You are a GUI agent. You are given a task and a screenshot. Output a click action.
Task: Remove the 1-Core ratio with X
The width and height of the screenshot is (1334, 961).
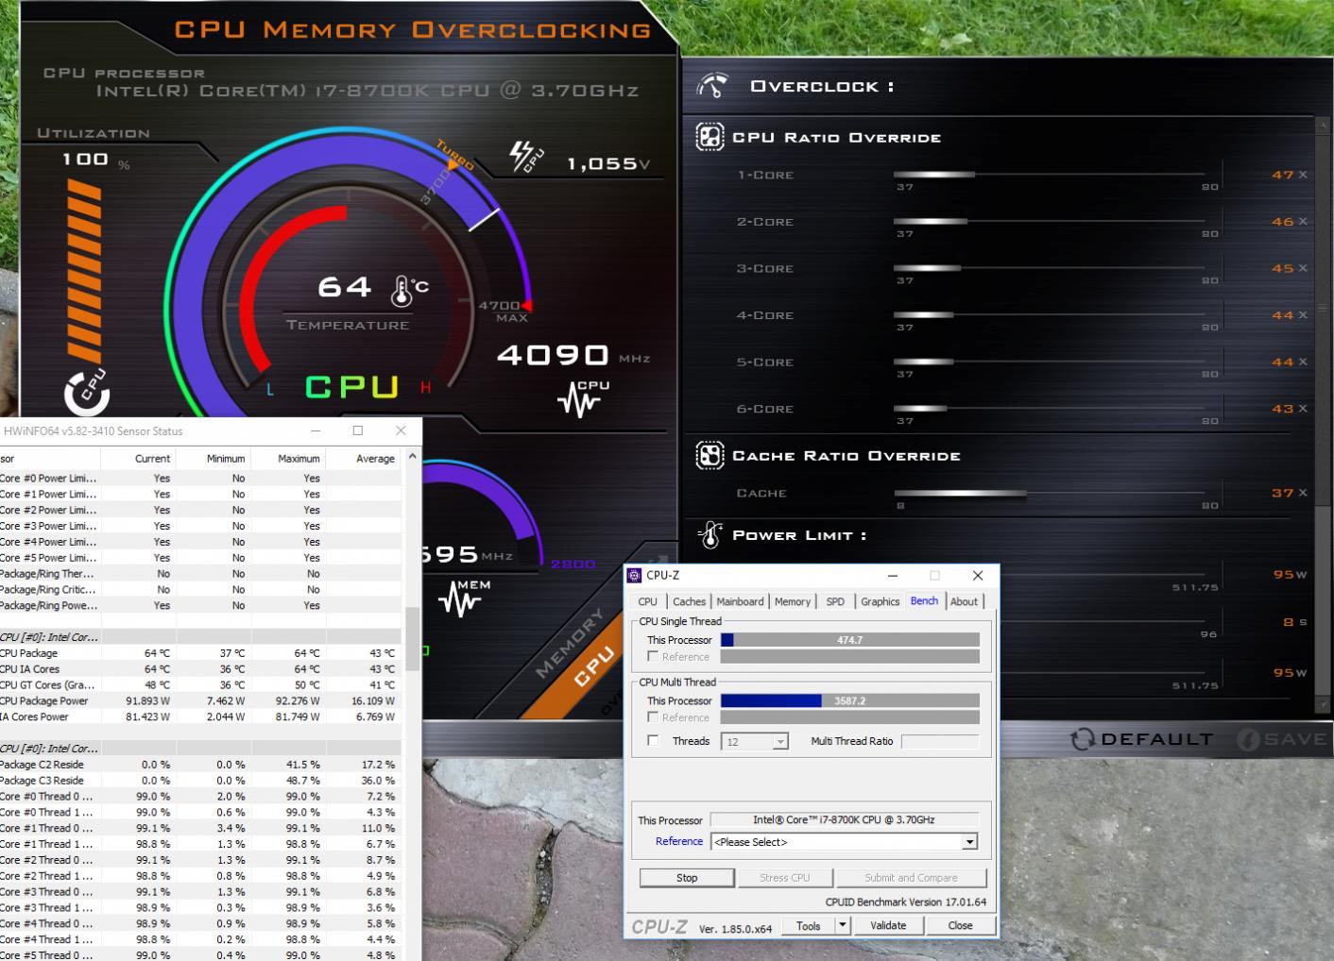point(1303,175)
